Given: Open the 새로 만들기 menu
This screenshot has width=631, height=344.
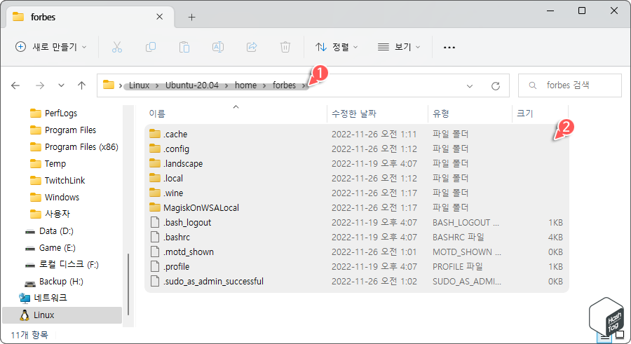Looking at the screenshot, I should tap(50, 47).
